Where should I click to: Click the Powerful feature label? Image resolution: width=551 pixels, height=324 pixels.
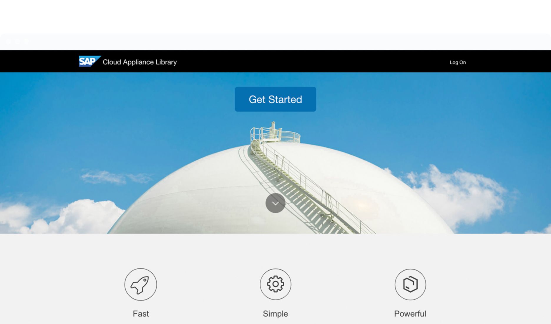[x=410, y=314]
